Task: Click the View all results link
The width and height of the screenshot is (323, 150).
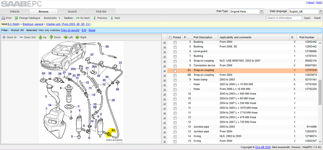Action: [70, 31]
